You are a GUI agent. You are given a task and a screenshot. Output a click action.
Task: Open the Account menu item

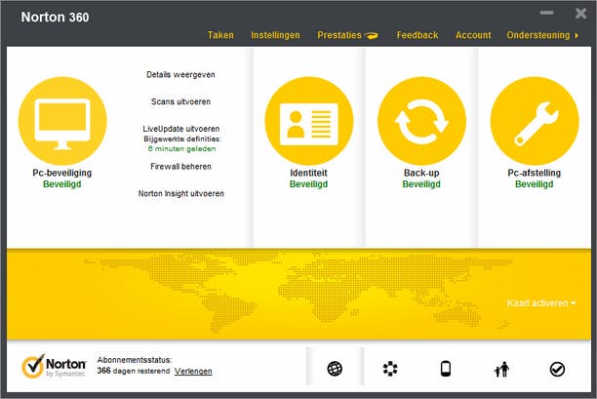(x=473, y=35)
